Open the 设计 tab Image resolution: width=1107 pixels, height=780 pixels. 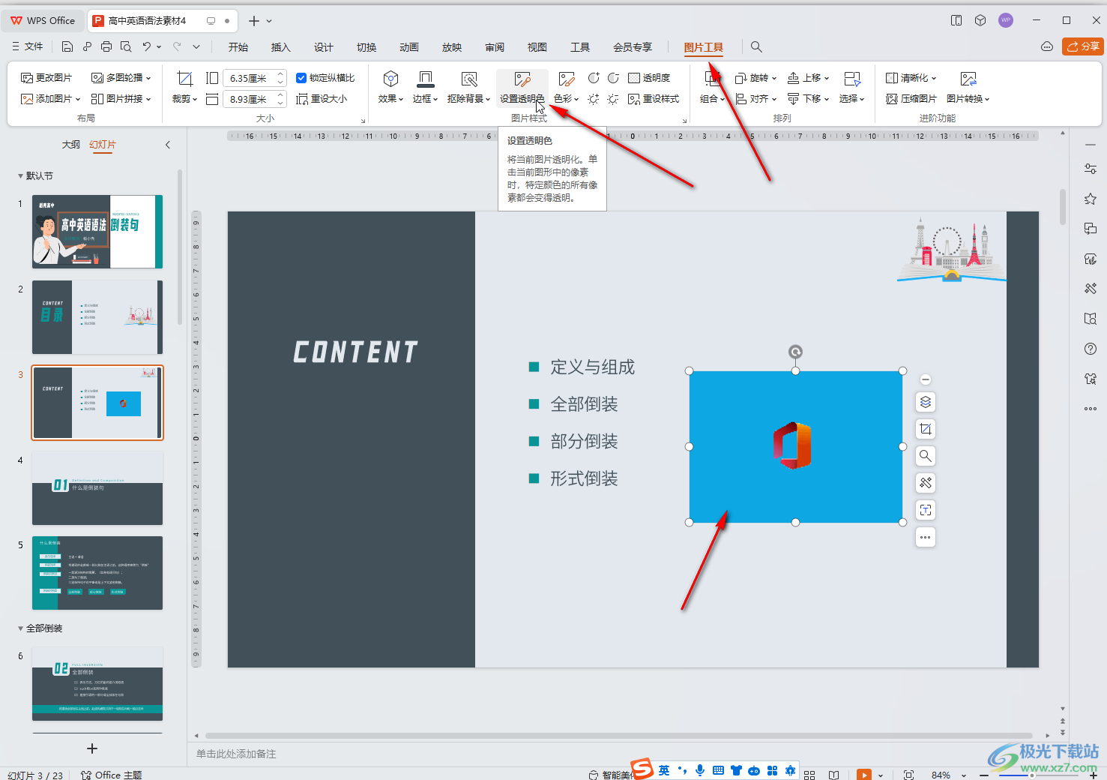(x=324, y=47)
